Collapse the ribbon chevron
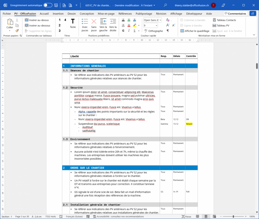 pyautogui.click(x=254, y=35)
